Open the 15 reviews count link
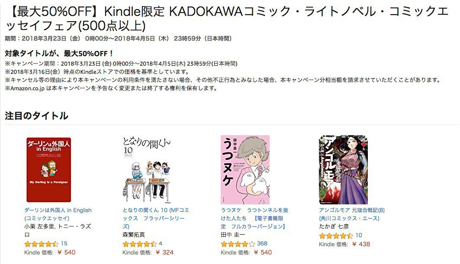 pyautogui.click(x=64, y=244)
